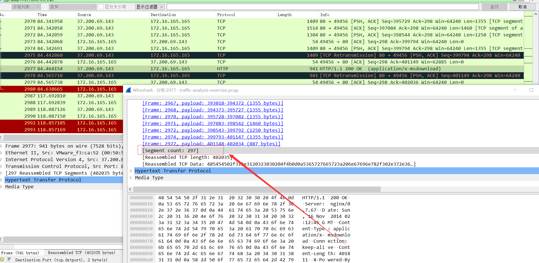The image size is (539, 263).
Task: Click hex offset 00000000 row in bytes pane
Action: (141, 198)
